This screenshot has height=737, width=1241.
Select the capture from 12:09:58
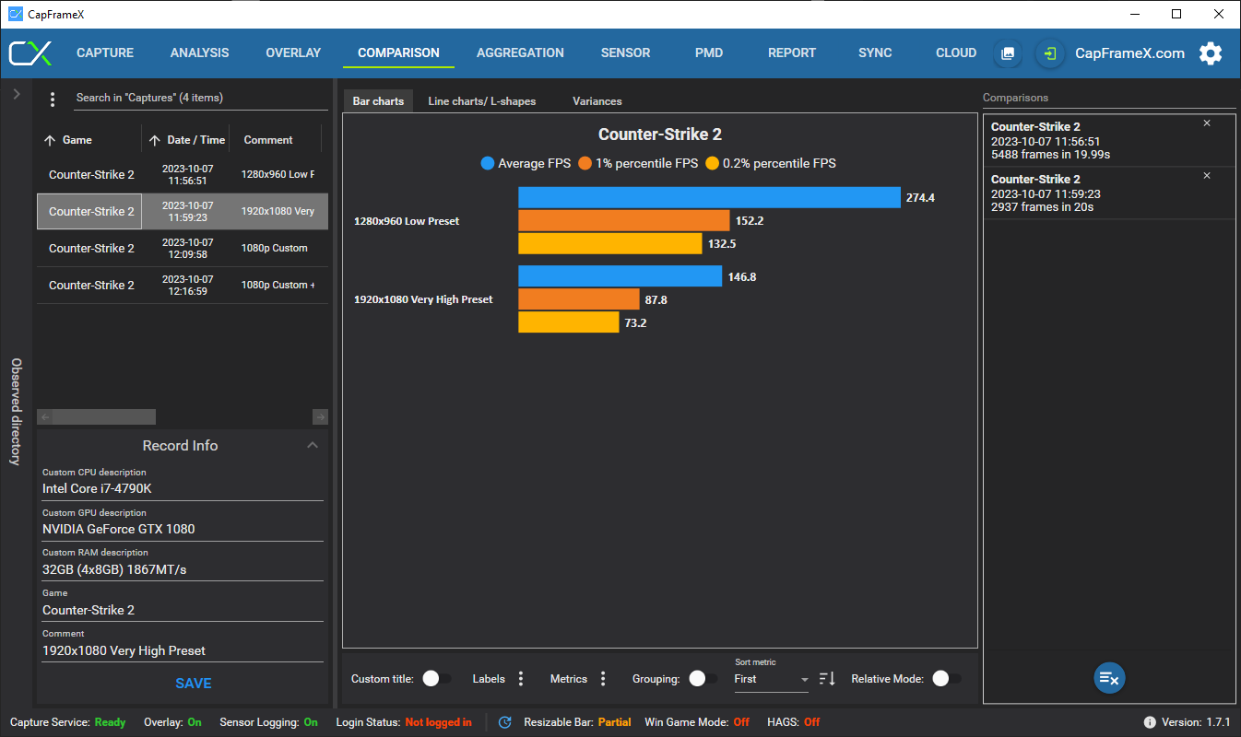click(x=183, y=249)
